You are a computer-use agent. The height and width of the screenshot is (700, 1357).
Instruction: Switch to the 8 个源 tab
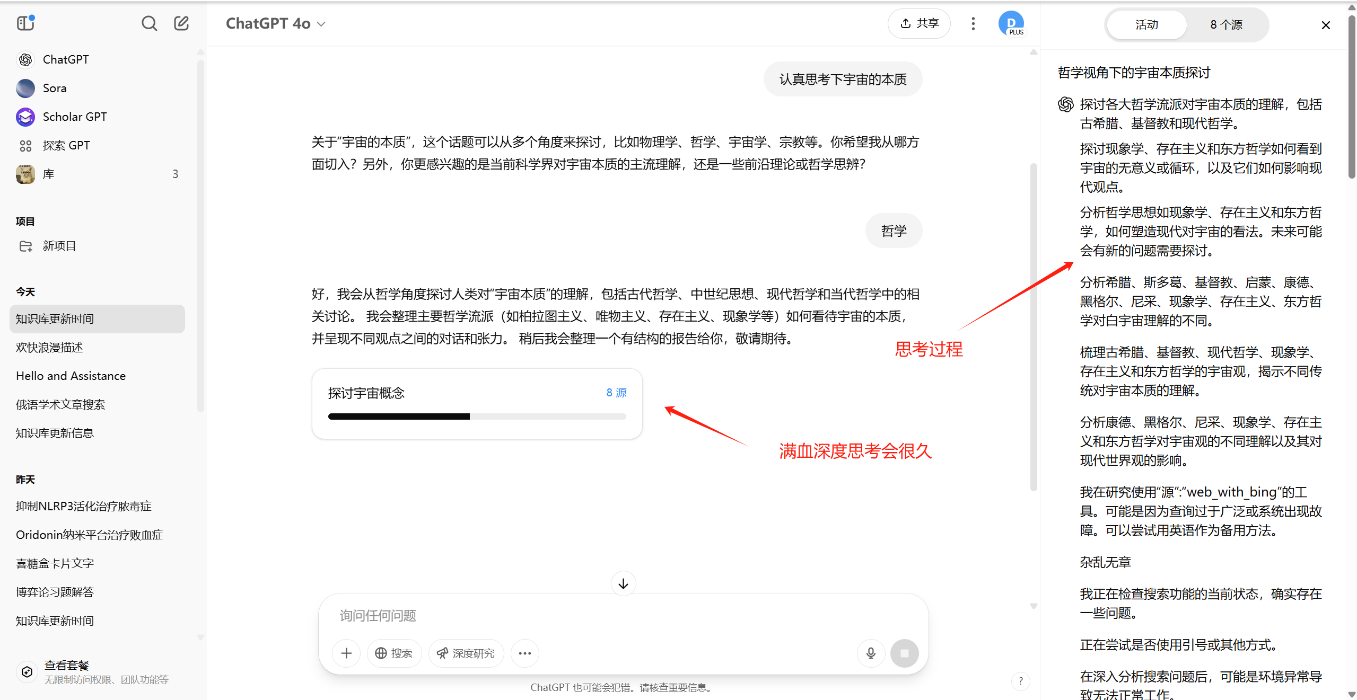1226,25
